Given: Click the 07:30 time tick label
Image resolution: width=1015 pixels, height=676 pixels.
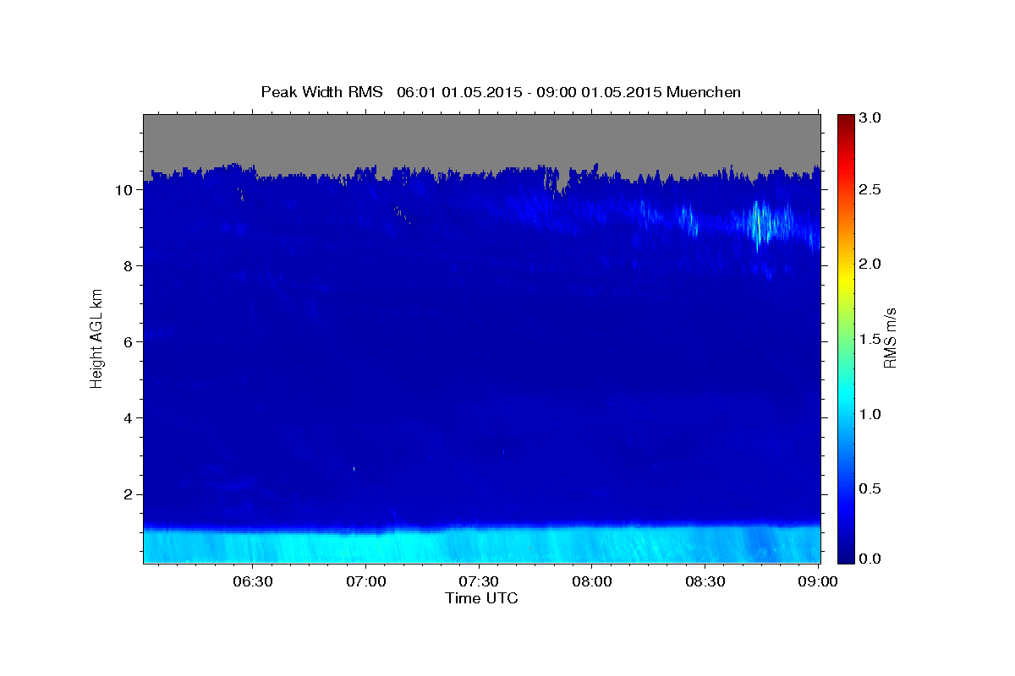Looking at the screenshot, I should pos(479,582).
